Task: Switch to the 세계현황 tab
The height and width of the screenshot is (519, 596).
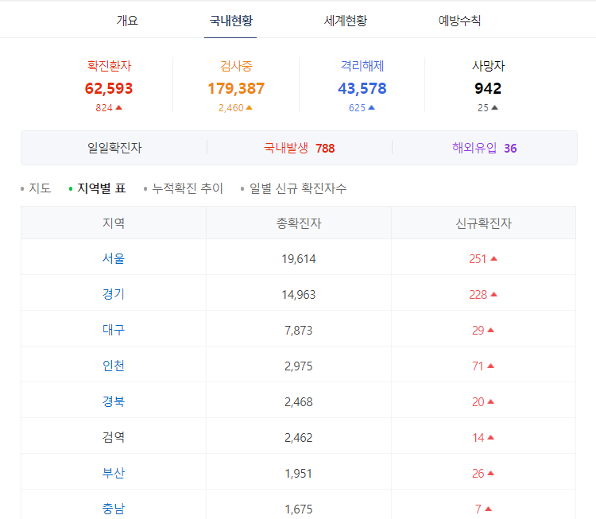Action: [x=345, y=21]
